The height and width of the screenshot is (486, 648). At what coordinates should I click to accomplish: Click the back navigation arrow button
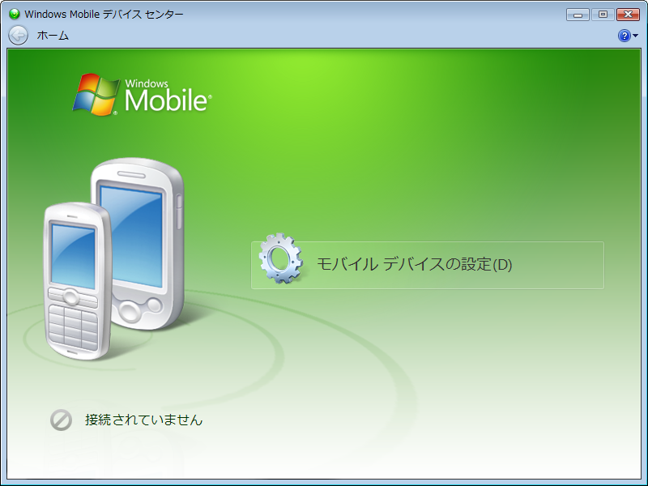pyautogui.click(x=18, y=36)
